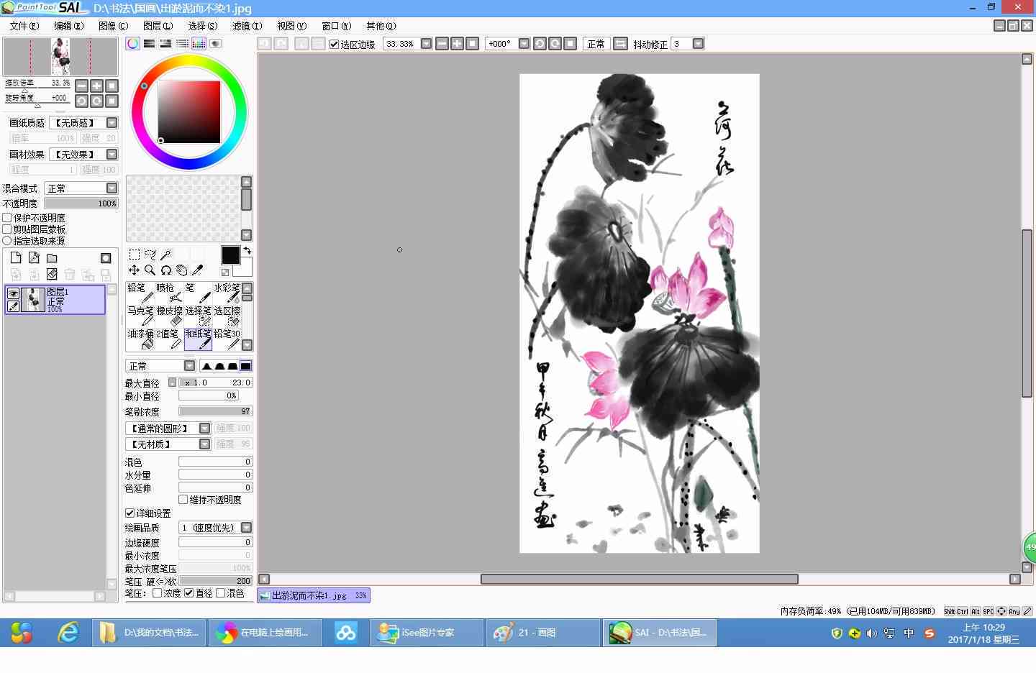Swap foreground and background colors
1036x673 pixels.
[x=247, y=250]
